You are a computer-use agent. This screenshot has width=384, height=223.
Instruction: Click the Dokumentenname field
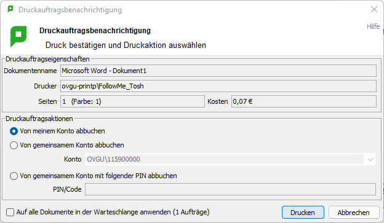point(218,71)
